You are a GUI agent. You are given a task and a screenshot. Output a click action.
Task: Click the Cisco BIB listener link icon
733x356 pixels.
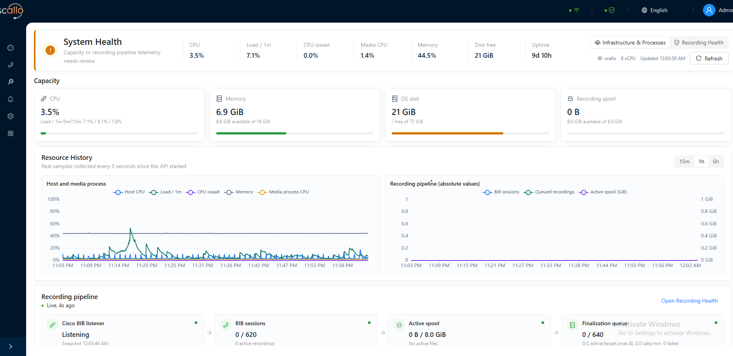[x=52, y=325]
